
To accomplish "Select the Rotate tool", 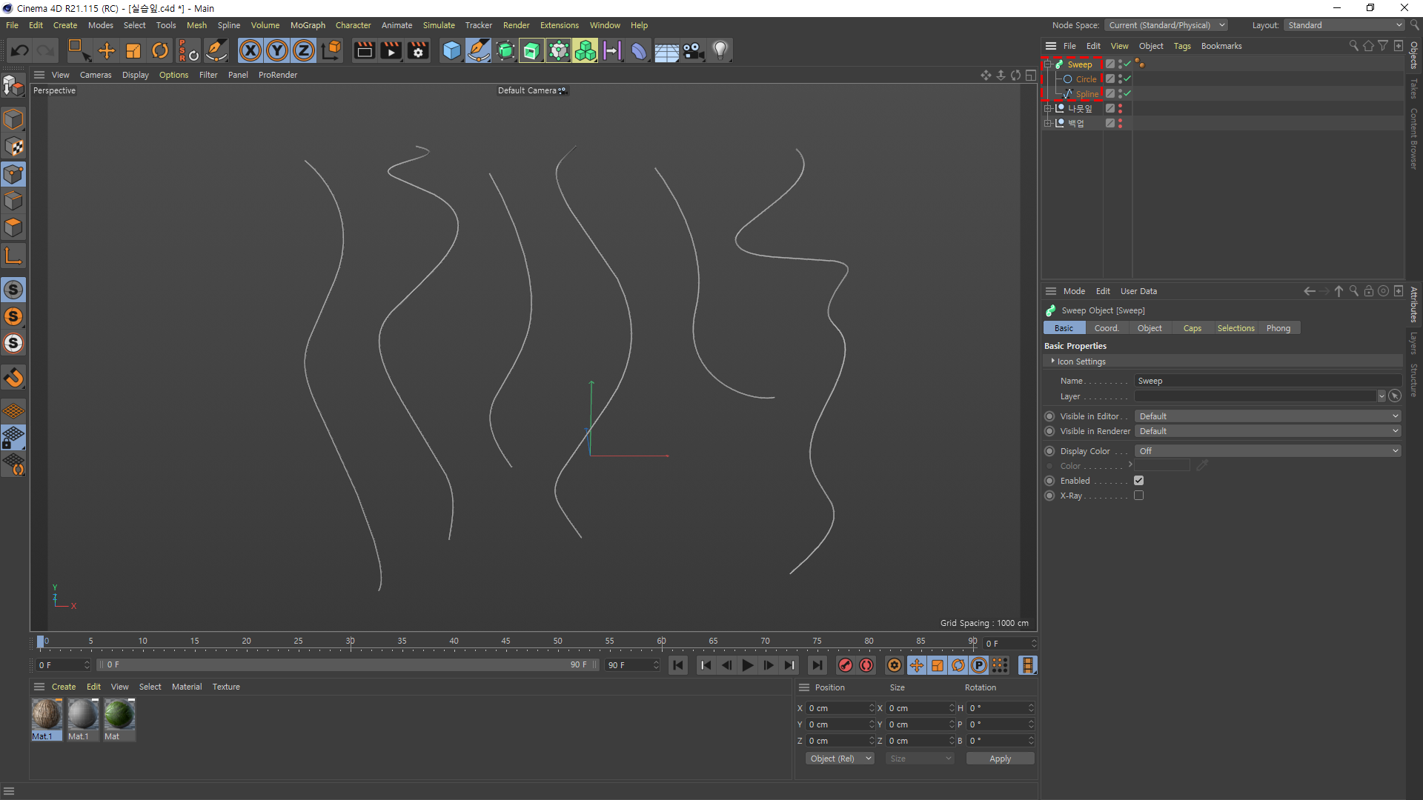I will 160,50.
